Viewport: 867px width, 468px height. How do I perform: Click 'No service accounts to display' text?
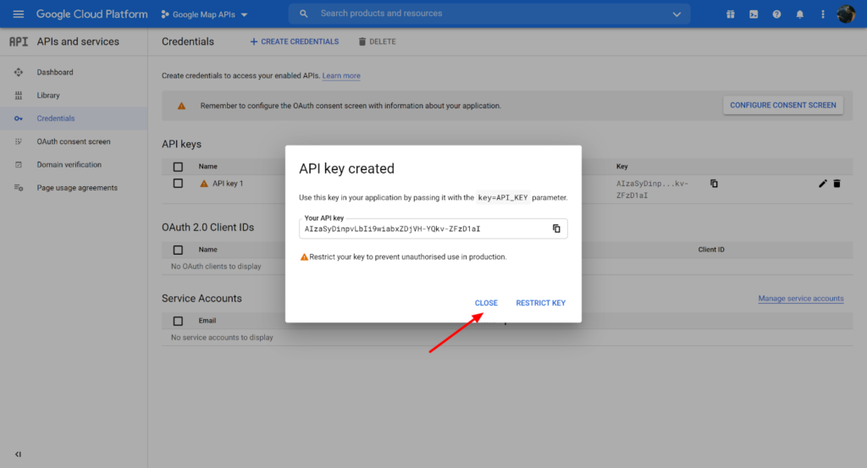pos(222,338)
